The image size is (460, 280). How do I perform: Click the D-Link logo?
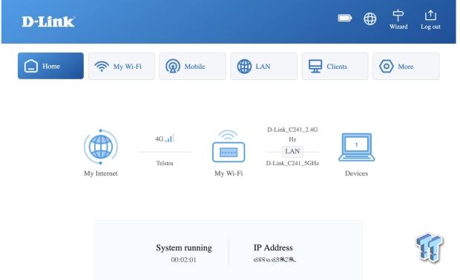point(48,21)
